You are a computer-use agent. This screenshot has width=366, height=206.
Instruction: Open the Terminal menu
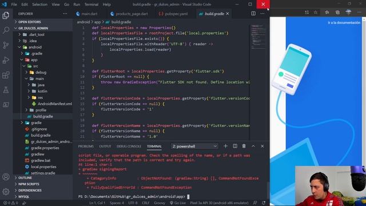tap(91, 4)
